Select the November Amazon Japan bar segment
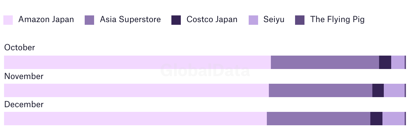This screenshot has height=140, width=410. pyautogui.click(x=136, y=90)
